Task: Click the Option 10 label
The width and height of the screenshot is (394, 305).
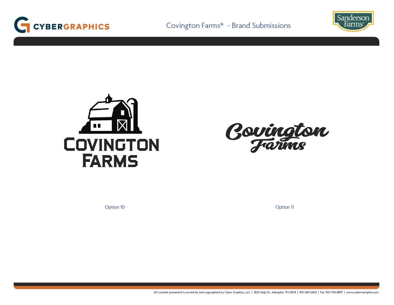Action: point(115,207)
